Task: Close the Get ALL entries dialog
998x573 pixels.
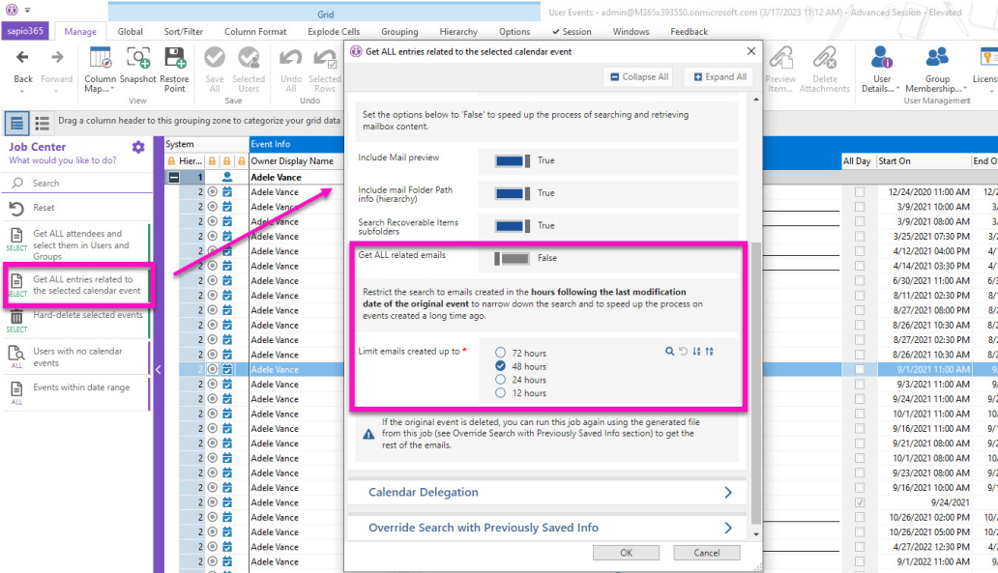Action: pyautogui.click(x=751, y=51)
